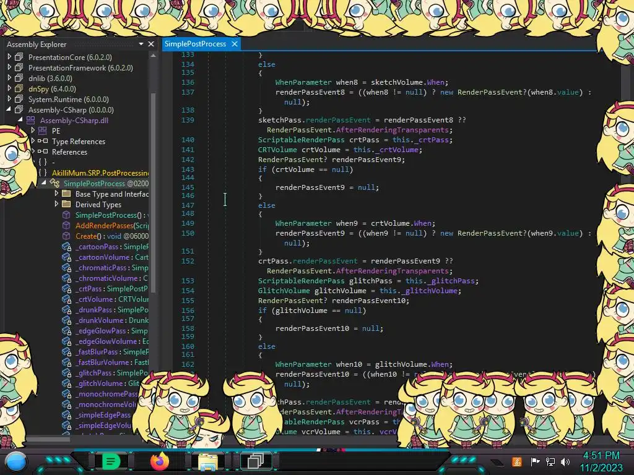Viewport: 634px width, 475px height.
Task: Click the Derived Types folder icon
Action: click(x=66, y=204)
